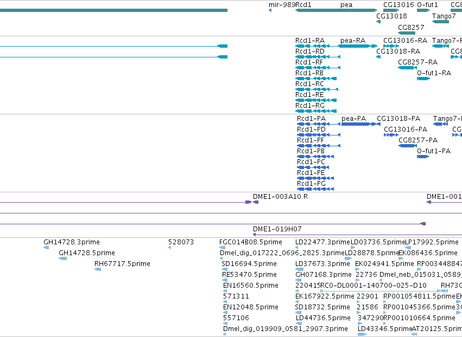
Task: Click the Rcd1-RF transcript label
Action: click(309, 62)
